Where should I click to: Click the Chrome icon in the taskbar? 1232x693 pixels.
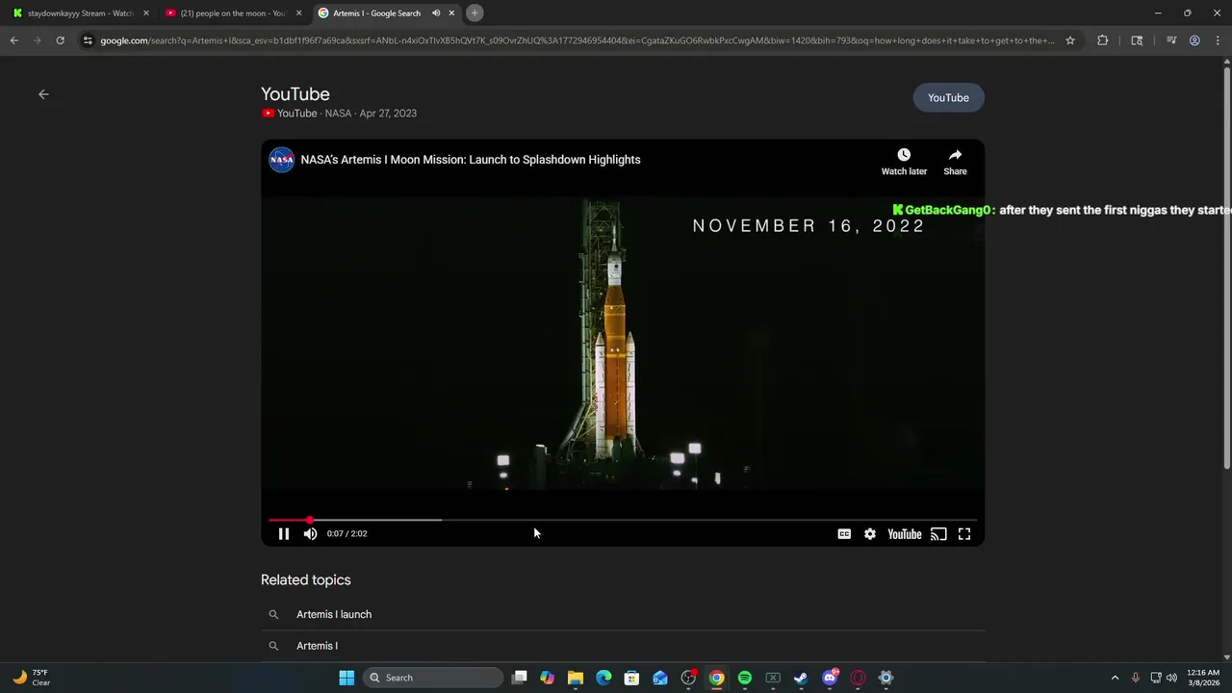click(x=716, y=678)
